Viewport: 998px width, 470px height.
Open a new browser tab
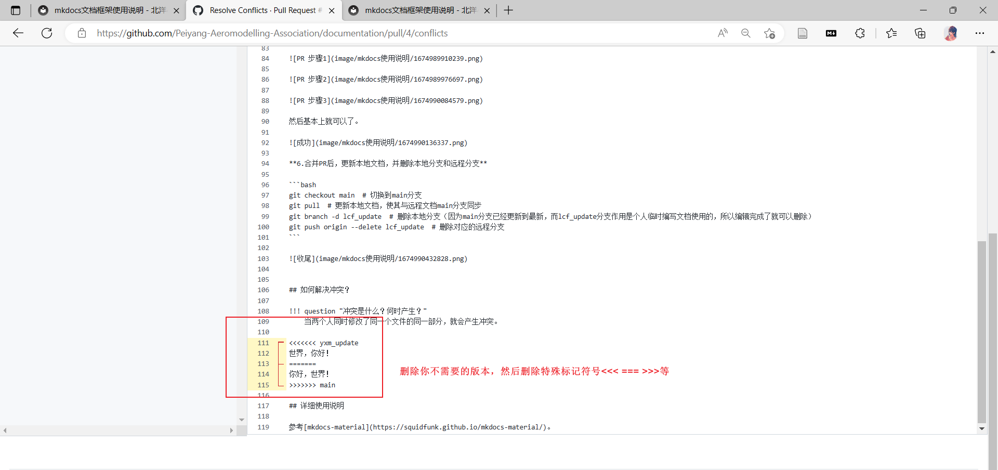[508, 10]
